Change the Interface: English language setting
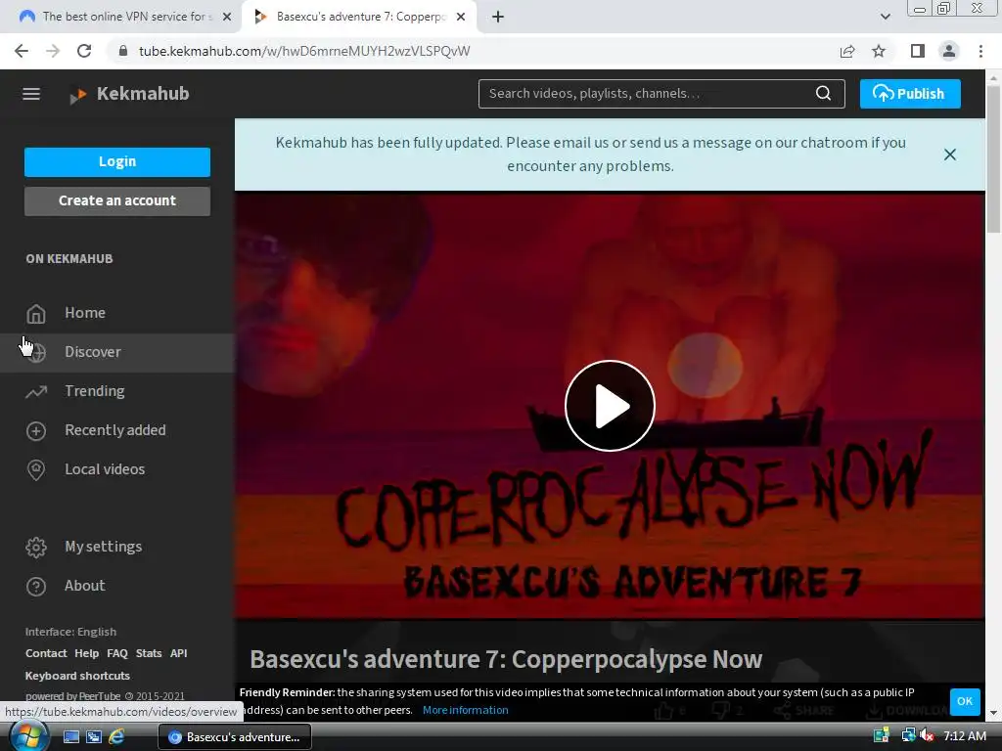1002x751 pixels. [70, 632]
